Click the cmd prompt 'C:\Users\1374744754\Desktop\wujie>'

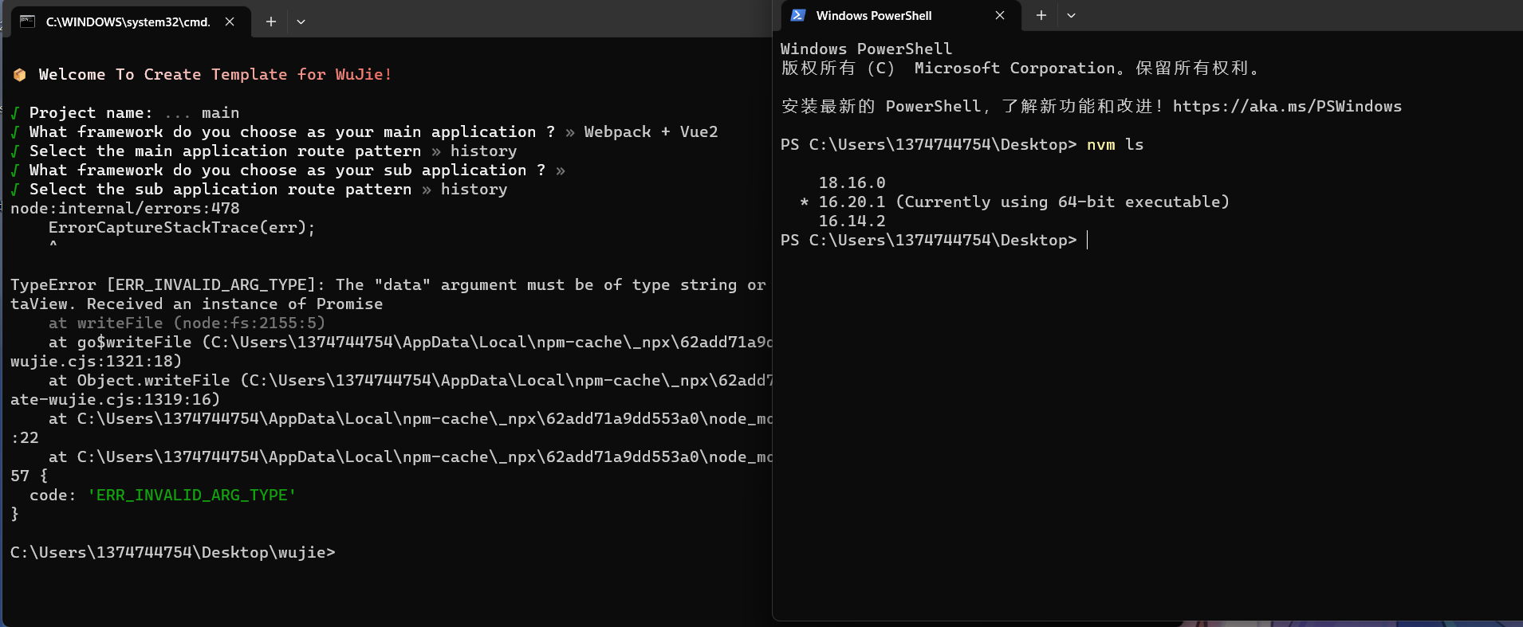(173, 552)
